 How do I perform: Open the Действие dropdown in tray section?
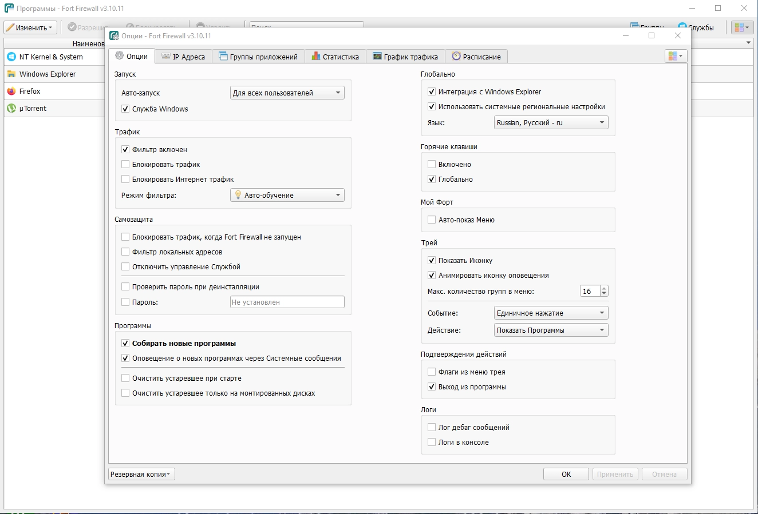pos(551,330)
